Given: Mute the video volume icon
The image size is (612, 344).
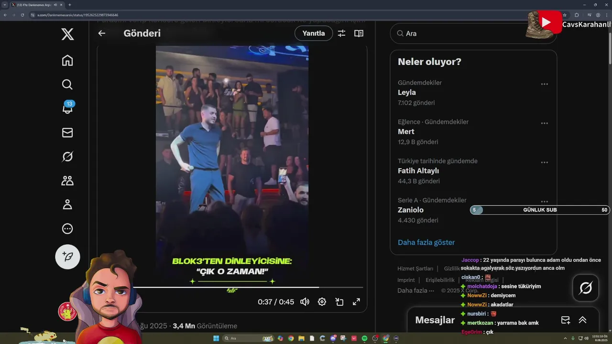Looking at the screenshot, I should click(305, 302).
